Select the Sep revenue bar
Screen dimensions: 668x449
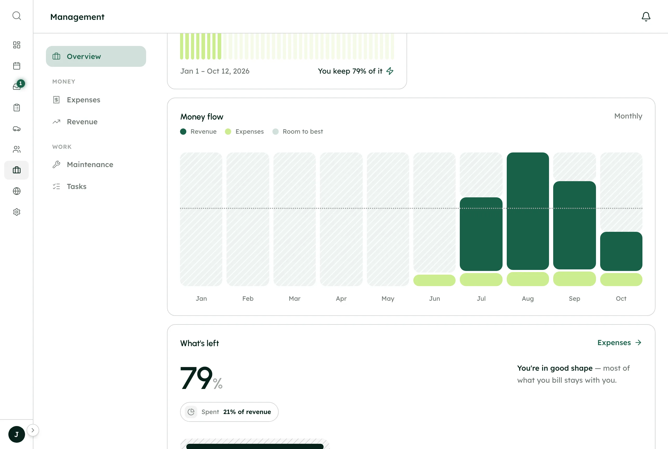[574, 225]
